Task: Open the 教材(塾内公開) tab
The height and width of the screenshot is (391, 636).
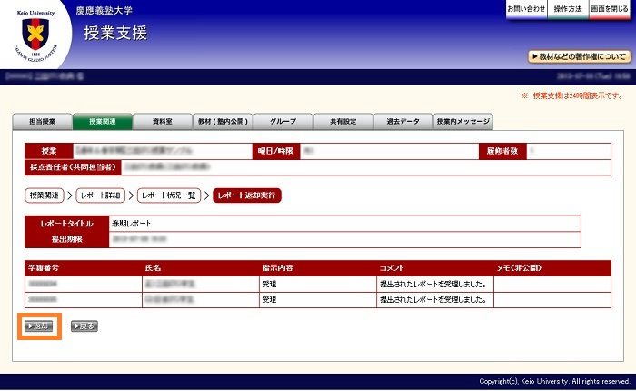Action: click(223, 121)
